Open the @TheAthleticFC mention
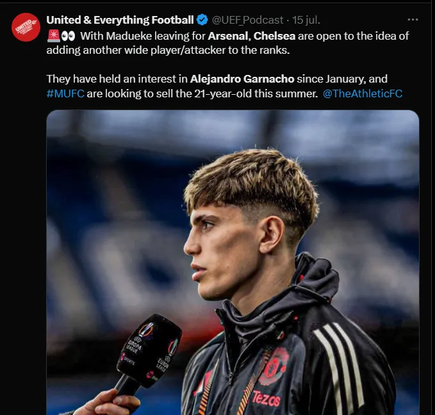Screen dimensions: 435x415 coord(363,94)
